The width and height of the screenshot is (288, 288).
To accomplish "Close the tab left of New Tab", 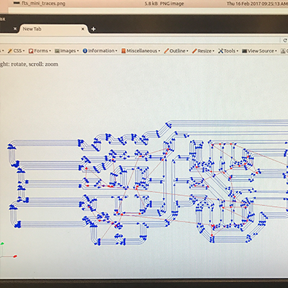I will click(15, 29).
